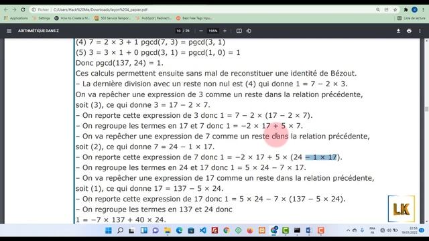Switch to the active Chrome taskbar icon
Viewport: 429px width, 241px height.
pyautogui.click(x=274, y=230)
